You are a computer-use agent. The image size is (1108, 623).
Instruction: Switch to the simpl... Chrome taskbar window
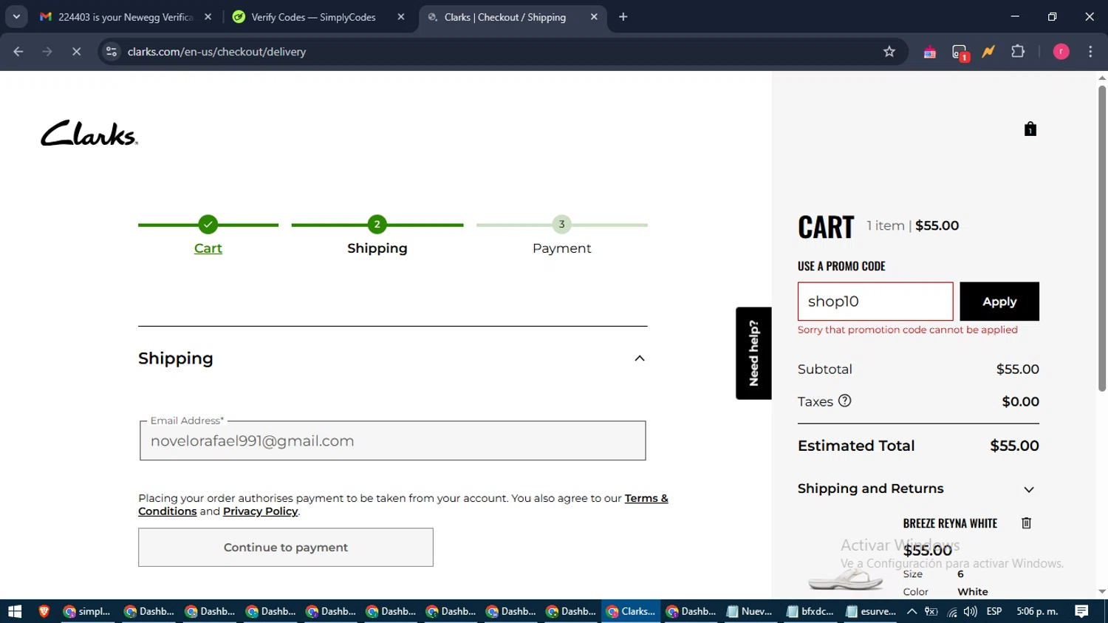pos(87,611)
